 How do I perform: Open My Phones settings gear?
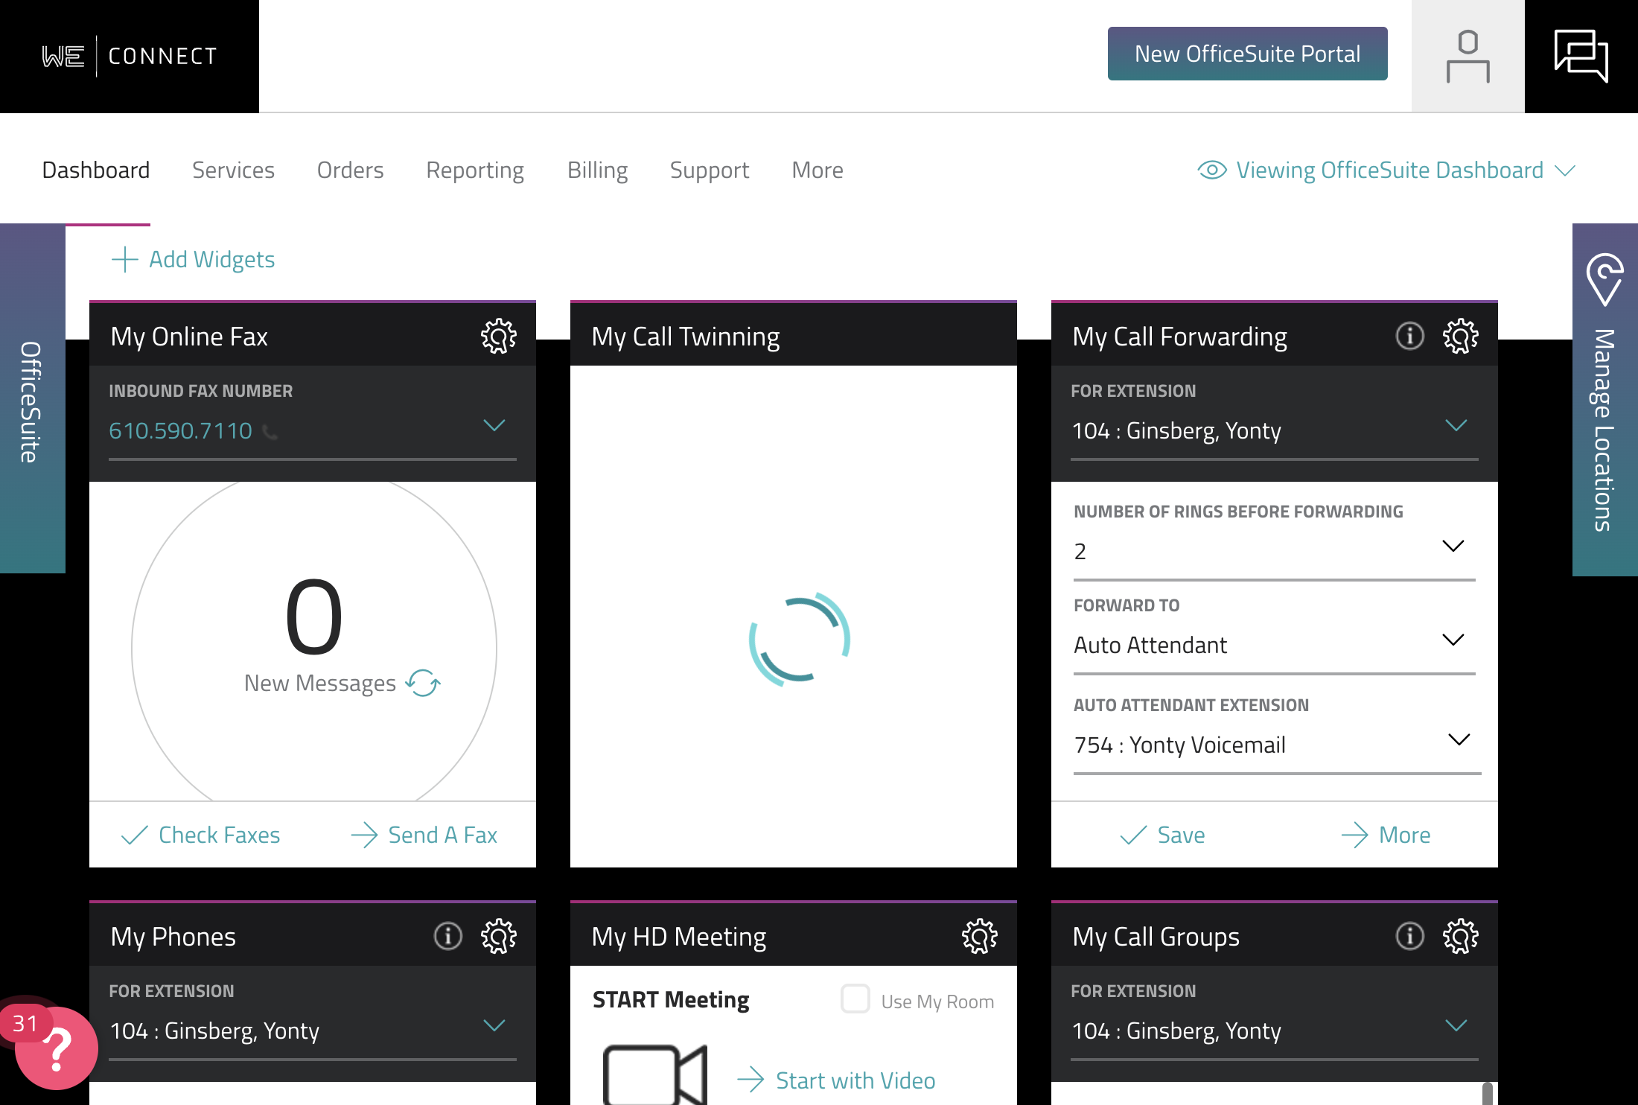coord(499,937)
